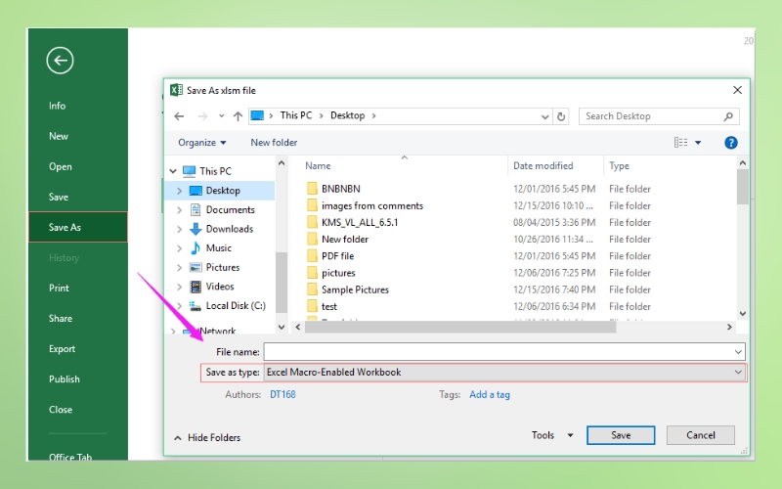Viewport: 782px width, 489px height.
Task: Click the New folder button
Action: click(274, 143)
